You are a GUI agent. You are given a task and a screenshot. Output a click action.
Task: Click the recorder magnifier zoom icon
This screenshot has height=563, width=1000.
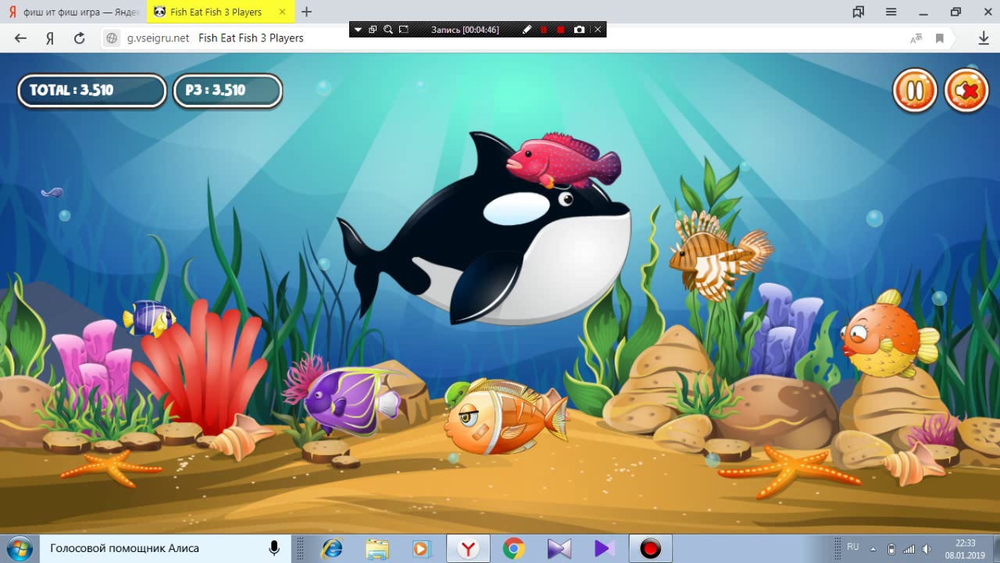tap(387, 30)
